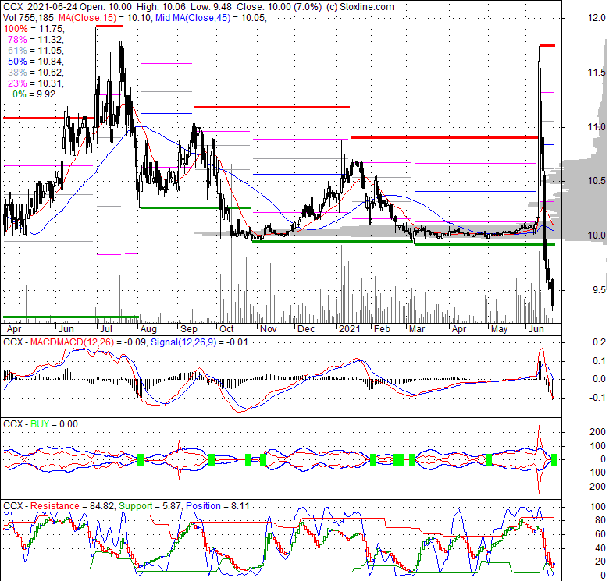Click the -0.1 MACD axis label

pos(597,398)
